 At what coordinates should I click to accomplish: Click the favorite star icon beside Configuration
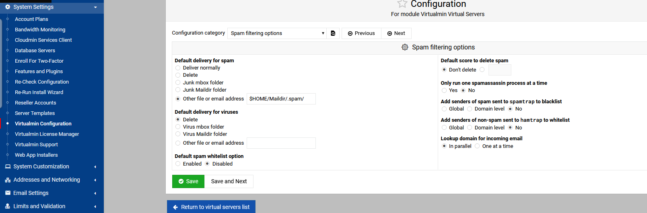click(402, 4)
